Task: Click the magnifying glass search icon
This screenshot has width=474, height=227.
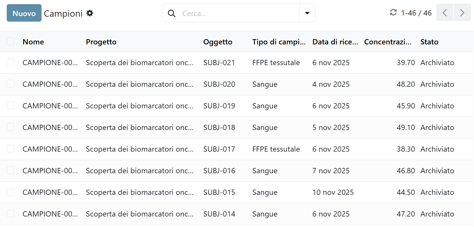Action: 172,13
